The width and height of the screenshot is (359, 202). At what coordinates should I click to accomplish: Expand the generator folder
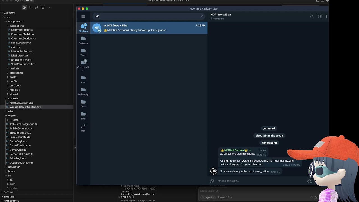pos(14,167)
